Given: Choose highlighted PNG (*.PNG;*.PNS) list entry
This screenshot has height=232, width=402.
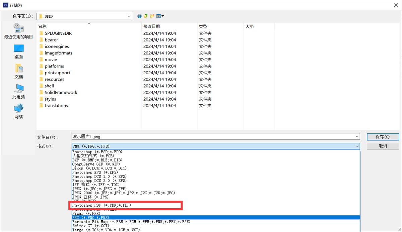Looking at the screenshot, I should 216,217.
